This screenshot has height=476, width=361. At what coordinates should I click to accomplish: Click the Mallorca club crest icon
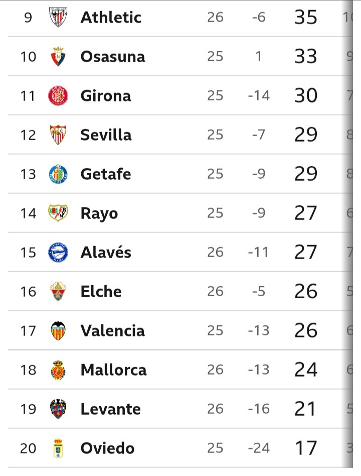[x=58, y=370]
